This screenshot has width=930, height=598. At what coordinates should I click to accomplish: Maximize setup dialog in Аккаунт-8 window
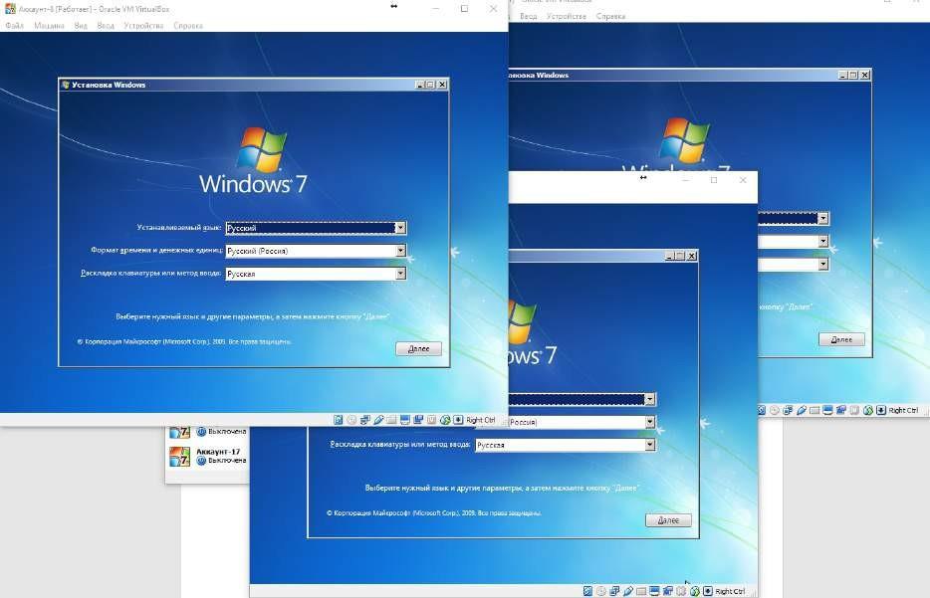430,85
